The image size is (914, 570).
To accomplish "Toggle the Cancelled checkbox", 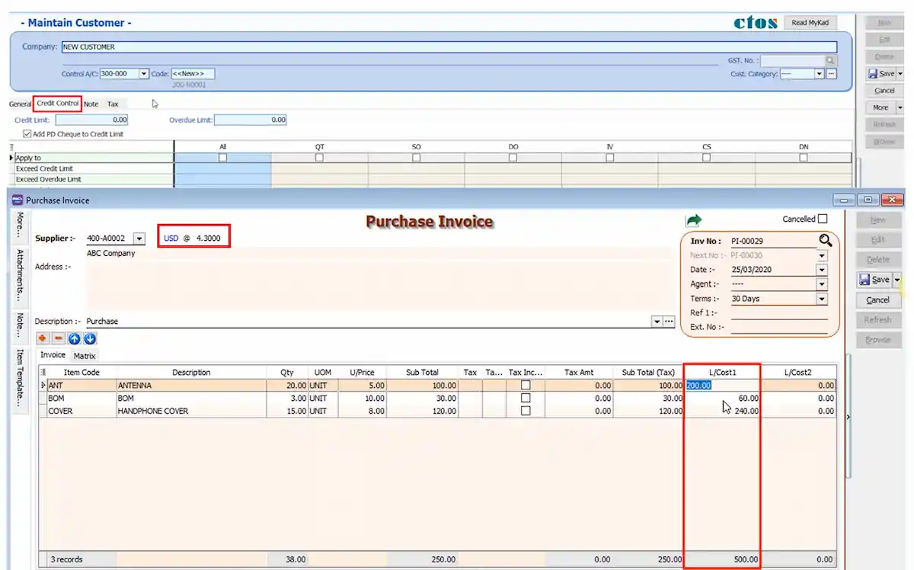I will click(822, 219).
